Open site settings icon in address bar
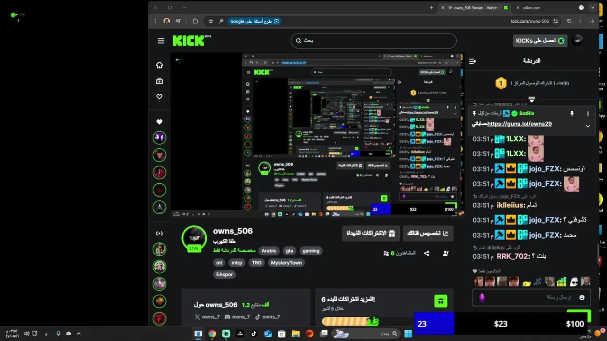 coord(556,21)
